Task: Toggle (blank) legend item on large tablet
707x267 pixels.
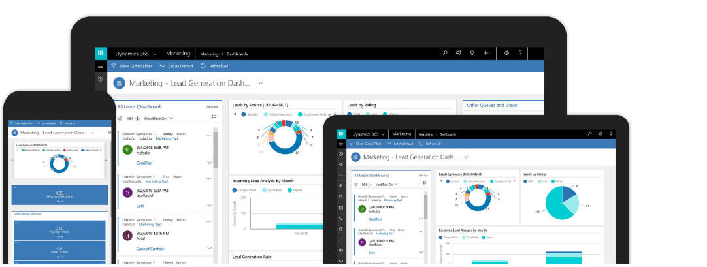Action: point(250,114)
